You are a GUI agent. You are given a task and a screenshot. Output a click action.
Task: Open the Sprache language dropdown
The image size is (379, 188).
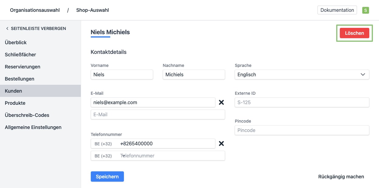click(x=302, y=74)
